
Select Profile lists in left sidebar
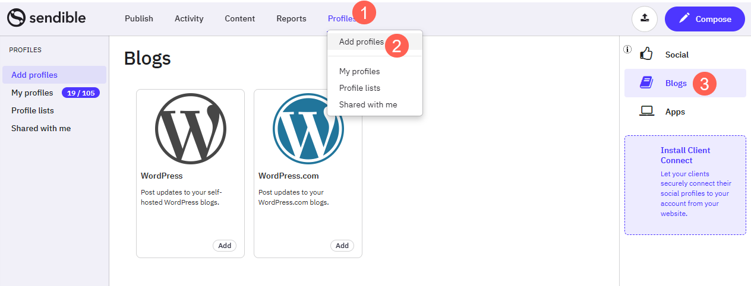click(x=33, y=110)
